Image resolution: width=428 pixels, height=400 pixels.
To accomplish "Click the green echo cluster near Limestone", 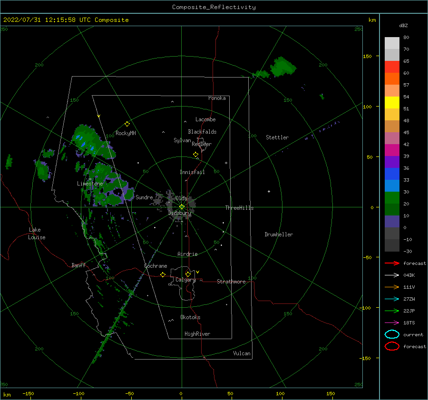I will click(x=108, y=185).
